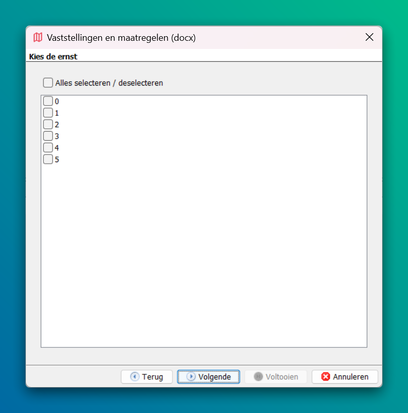Enable the checkbox for severity 0
The height and width of the screenshot is (413, 408).
point(48,101)
